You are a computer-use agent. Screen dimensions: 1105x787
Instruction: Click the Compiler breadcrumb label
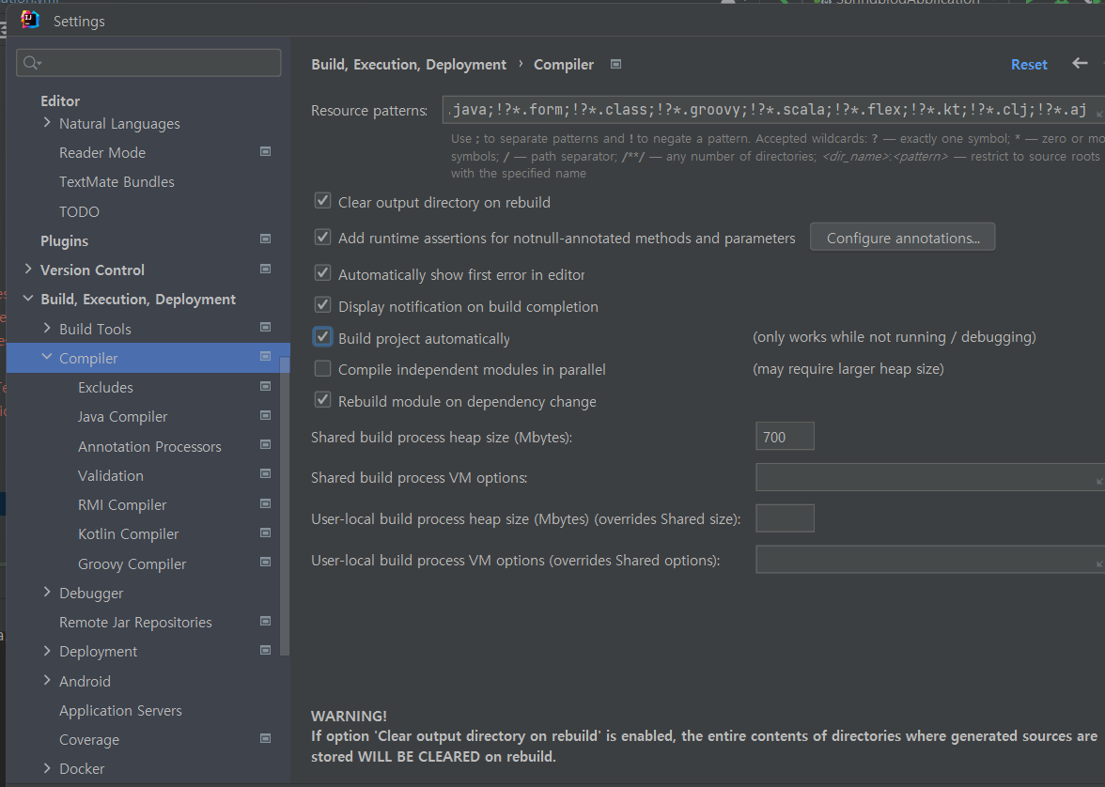coord(564,64)
